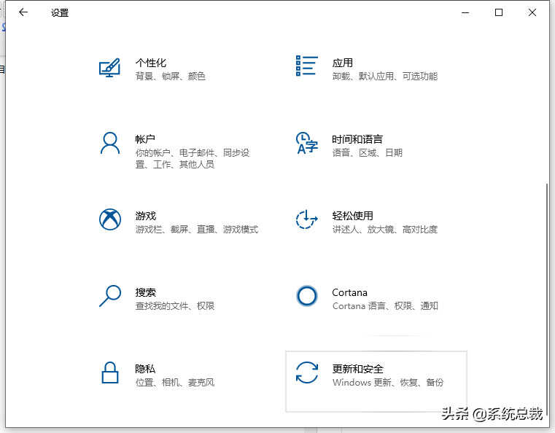Click description 游戏栏、截屏、直播、游戏模式
555x433 pixels.
pos(197,229)
